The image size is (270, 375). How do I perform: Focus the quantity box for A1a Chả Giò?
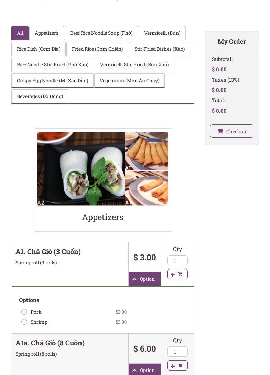pos(177,352)
